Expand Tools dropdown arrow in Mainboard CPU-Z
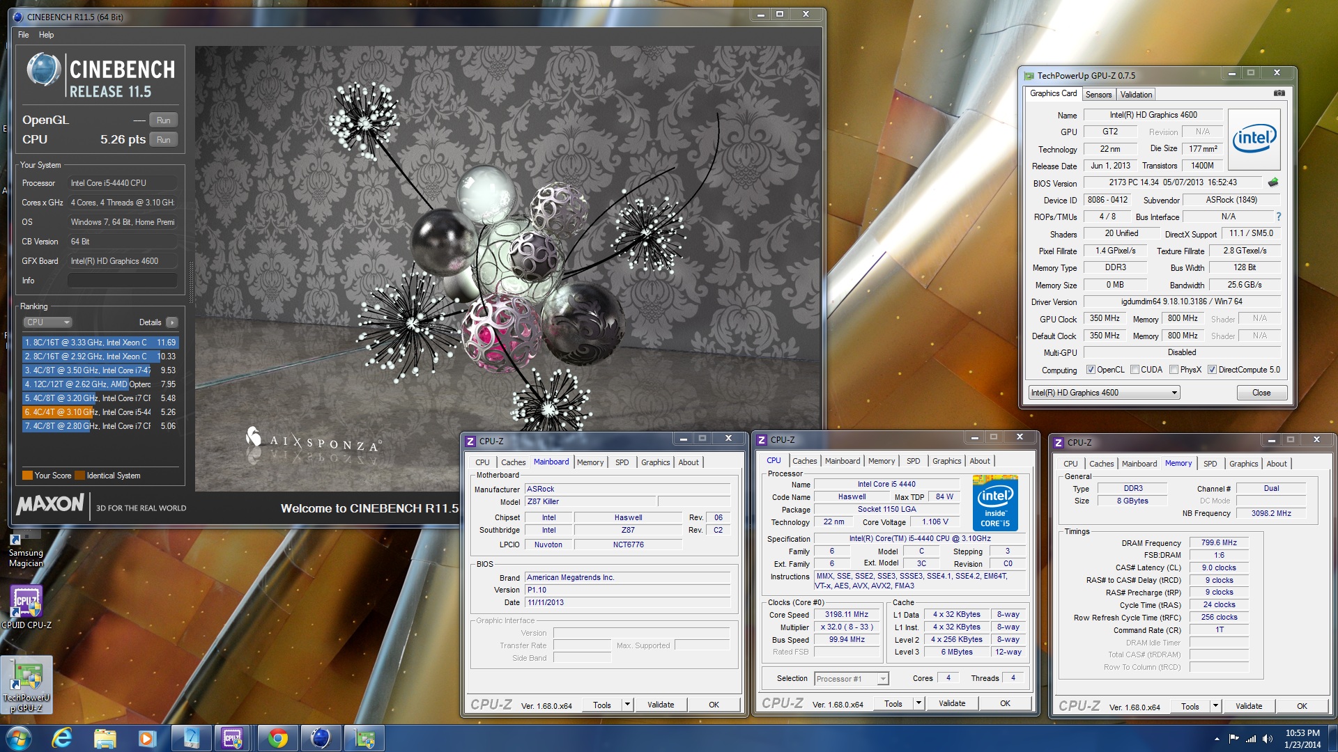The image size is (1338, 752). click(x=627, y=705)
